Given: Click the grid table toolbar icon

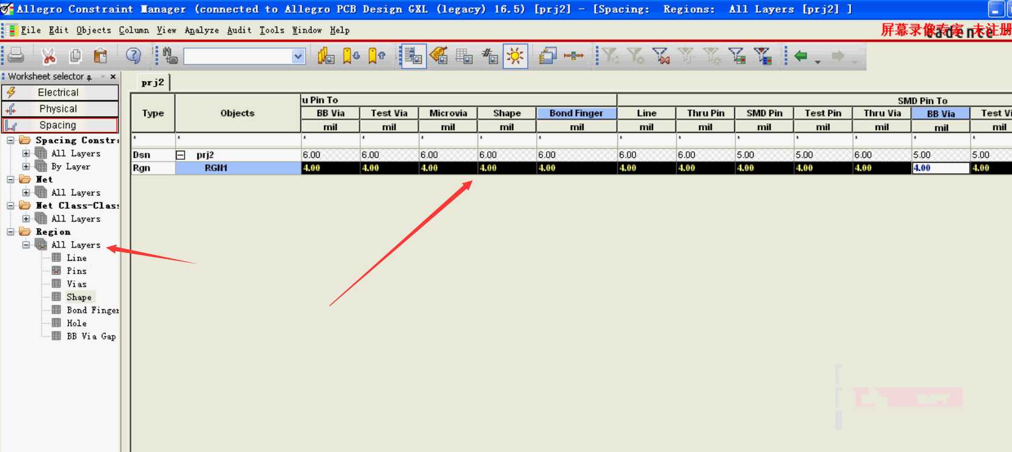Looking at the screenshot, I should (464, 56).
